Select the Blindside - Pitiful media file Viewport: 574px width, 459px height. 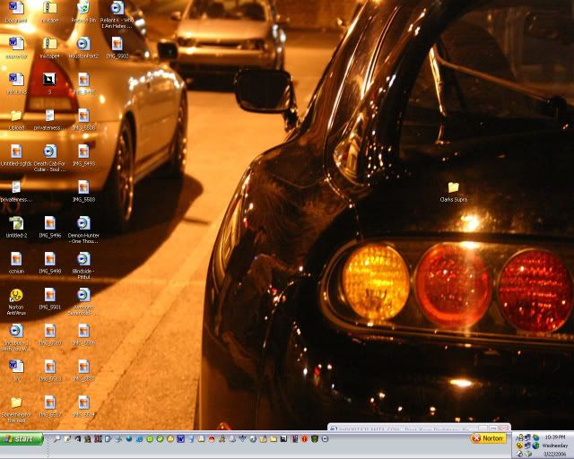tap(83, 259)
